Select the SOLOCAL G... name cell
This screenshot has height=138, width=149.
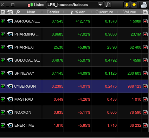[x=28, y=60]
